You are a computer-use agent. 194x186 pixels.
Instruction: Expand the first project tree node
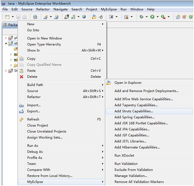(6, 38)
